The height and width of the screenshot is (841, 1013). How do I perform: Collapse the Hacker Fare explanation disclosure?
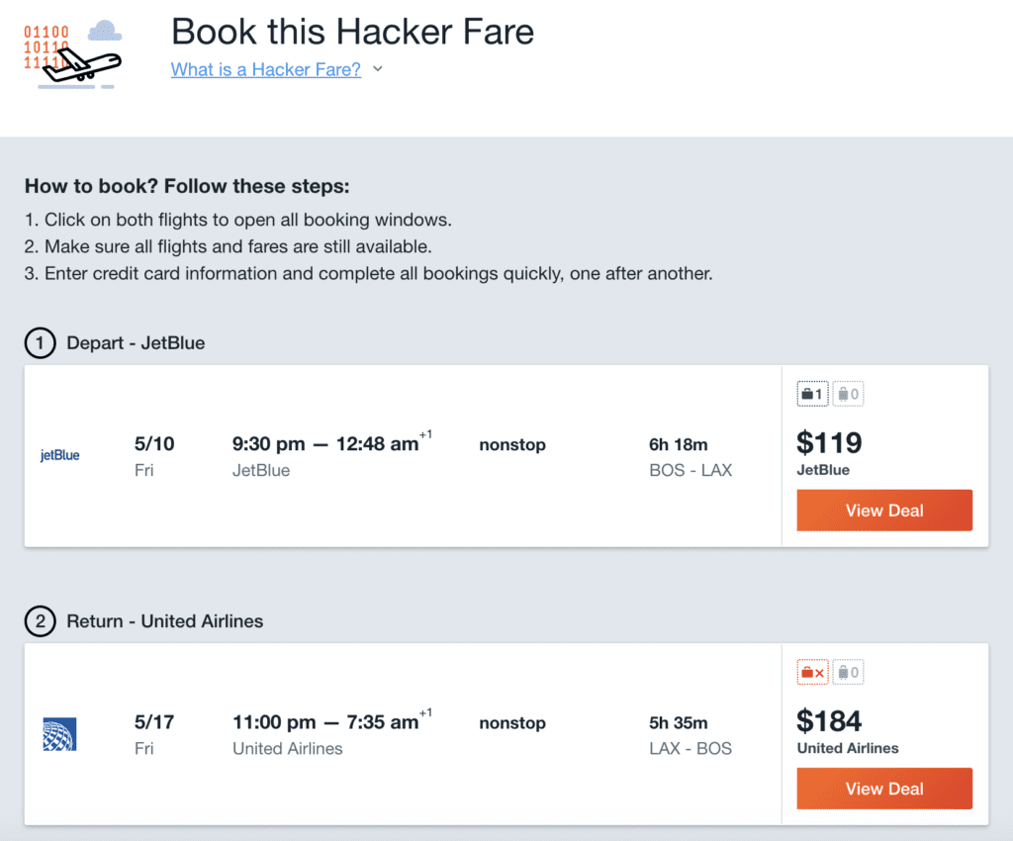coord(377,69)
